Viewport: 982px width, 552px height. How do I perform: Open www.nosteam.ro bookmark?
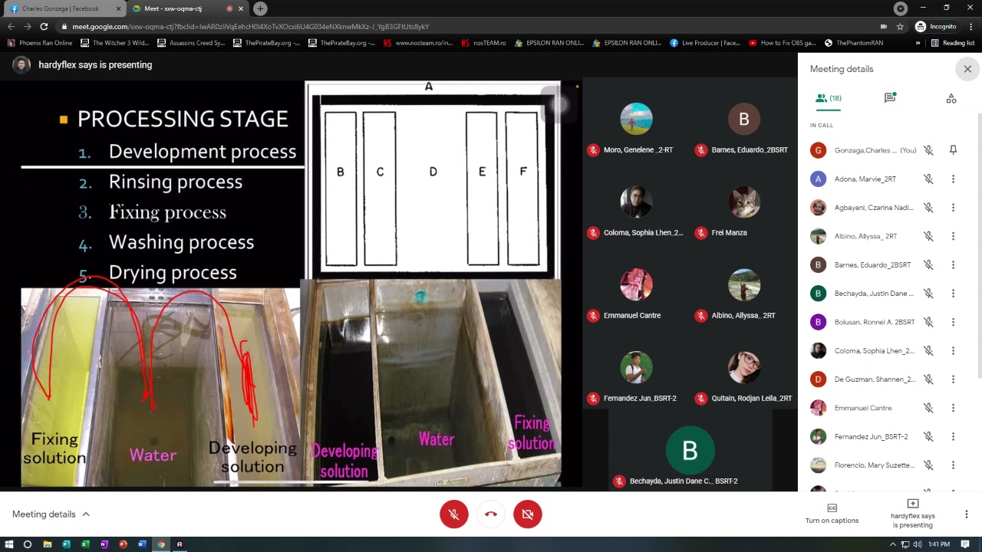pyautogui.click(x=418, y=43)
